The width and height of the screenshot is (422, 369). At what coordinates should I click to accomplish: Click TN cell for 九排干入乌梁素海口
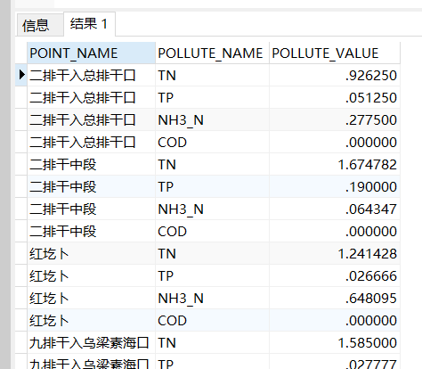212,343
